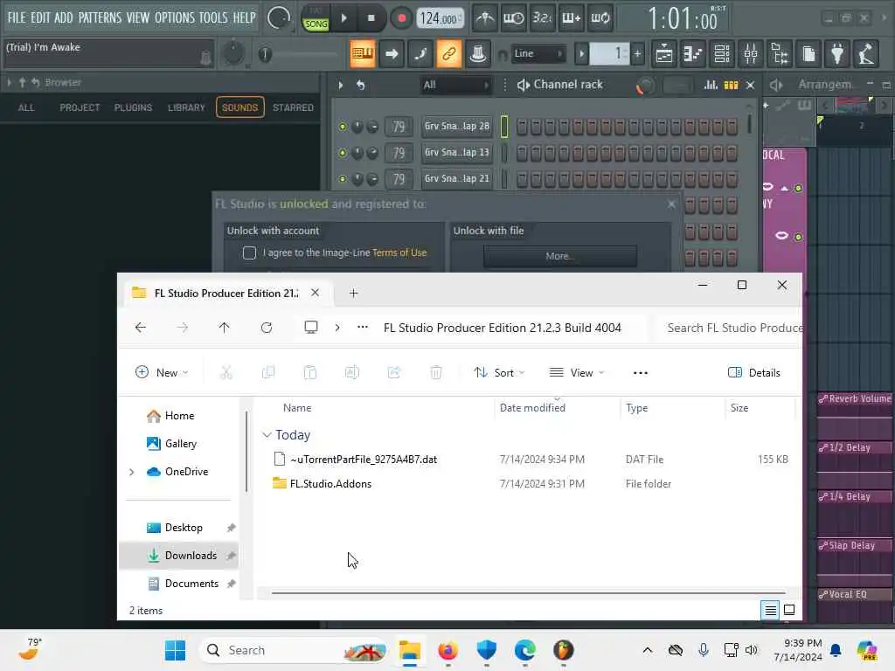Open the plugin picker plug icon

click(x=837, y=54)
